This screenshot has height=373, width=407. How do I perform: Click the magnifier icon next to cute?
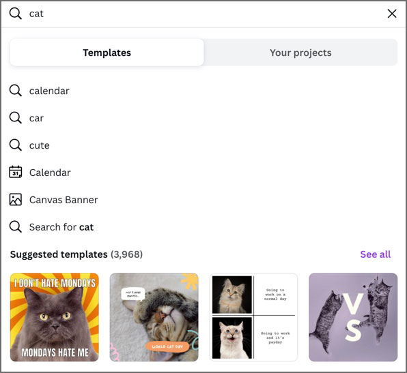pyautogui.click(x=15, y=145)
